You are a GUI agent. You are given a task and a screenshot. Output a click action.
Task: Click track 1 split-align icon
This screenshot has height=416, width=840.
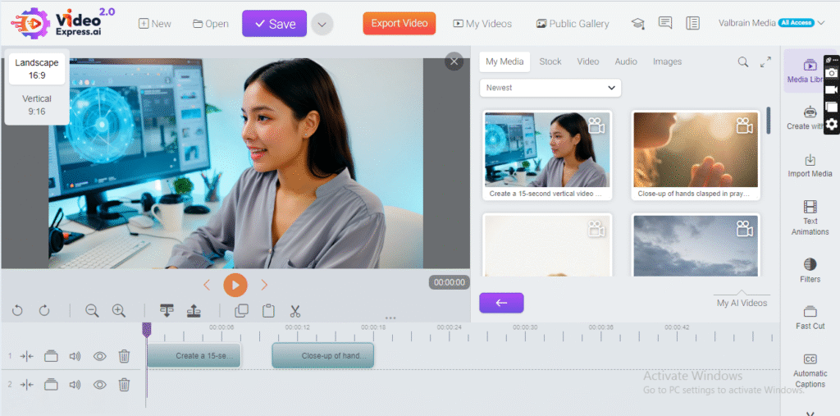pyautogui.click(x=27, y=355)
